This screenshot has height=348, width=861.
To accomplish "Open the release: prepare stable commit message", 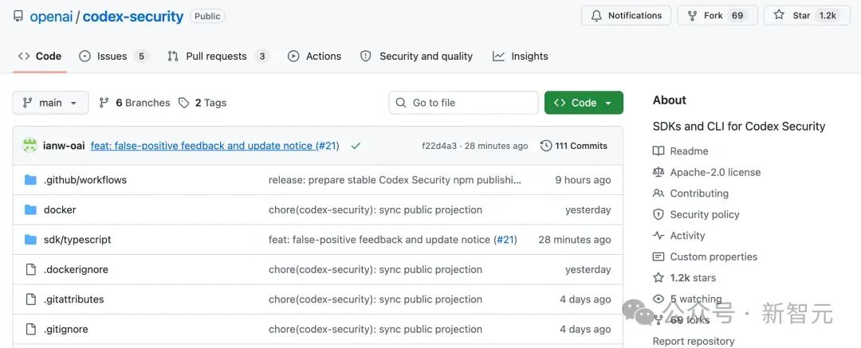I will [x=395, y=180].
